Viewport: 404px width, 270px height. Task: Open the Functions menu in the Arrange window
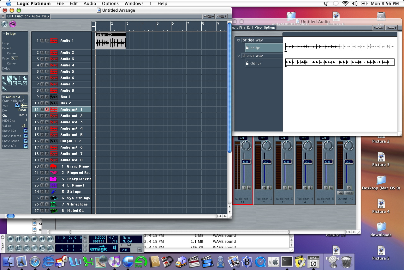point(22,16)
